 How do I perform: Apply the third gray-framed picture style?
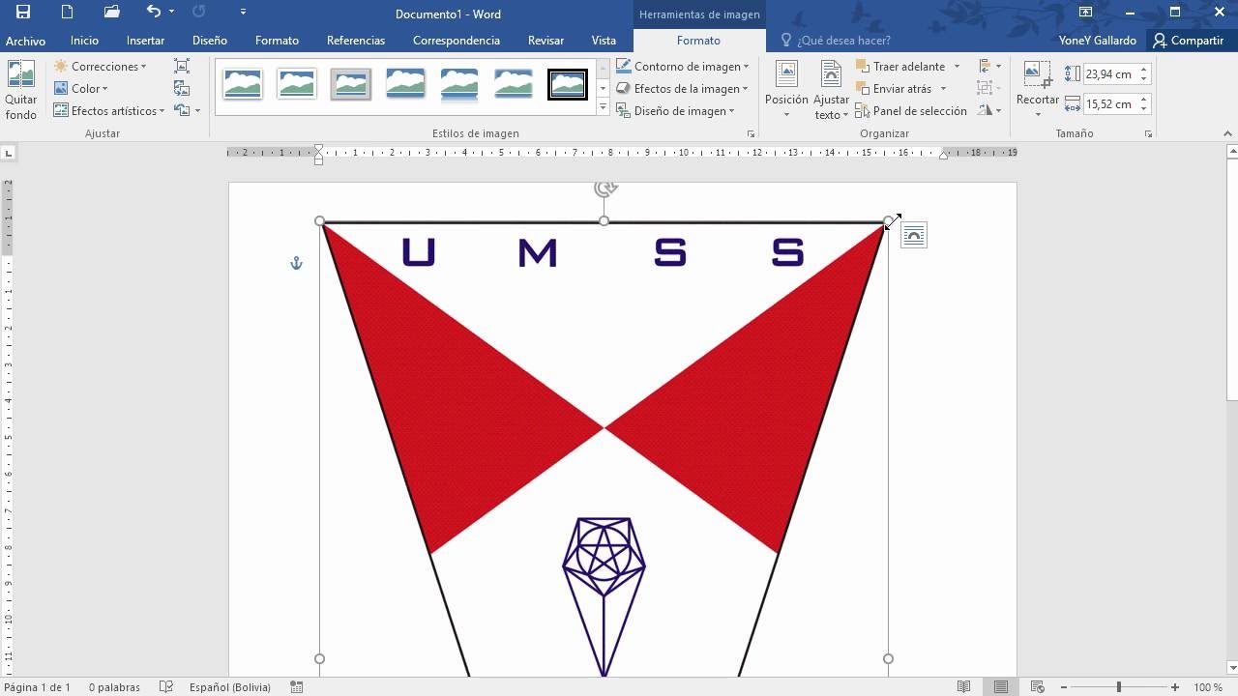pos(350,84)
